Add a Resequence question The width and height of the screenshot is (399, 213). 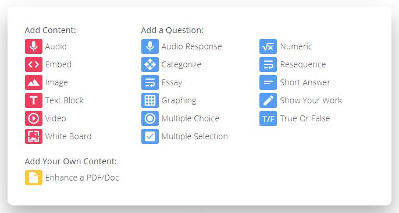point(268,64)
